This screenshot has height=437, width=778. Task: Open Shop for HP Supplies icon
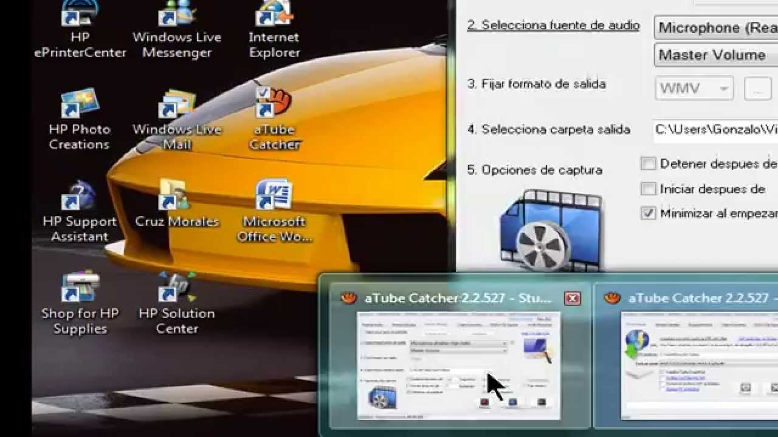coord(80,304)
